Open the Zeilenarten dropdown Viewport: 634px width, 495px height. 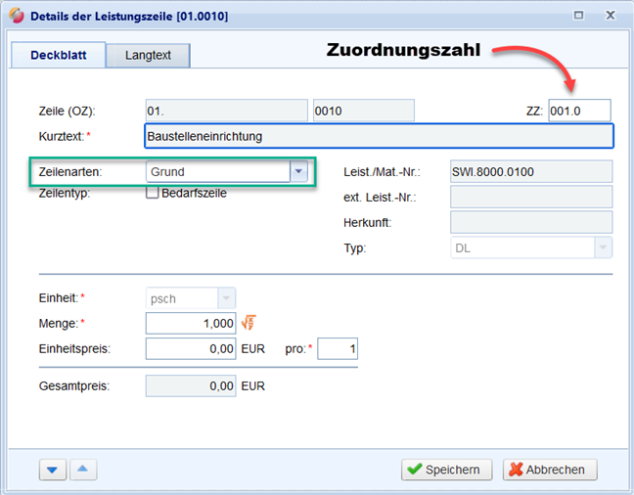tap(298, 172)
